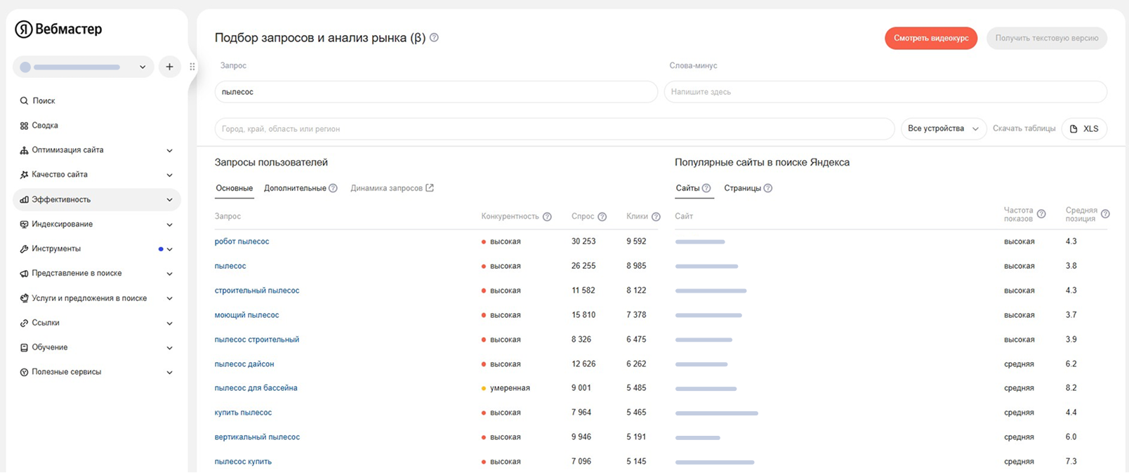Expand Инструменты chevron
Image resolution: width=1129 pixels, height=473 pixels.
pos(169,250)
